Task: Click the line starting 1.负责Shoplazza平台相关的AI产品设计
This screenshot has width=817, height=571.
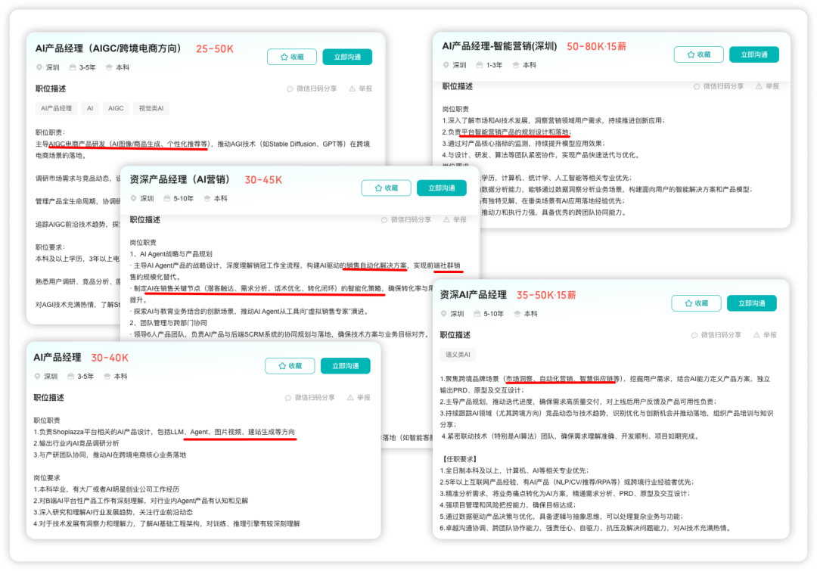Action: 164,432
